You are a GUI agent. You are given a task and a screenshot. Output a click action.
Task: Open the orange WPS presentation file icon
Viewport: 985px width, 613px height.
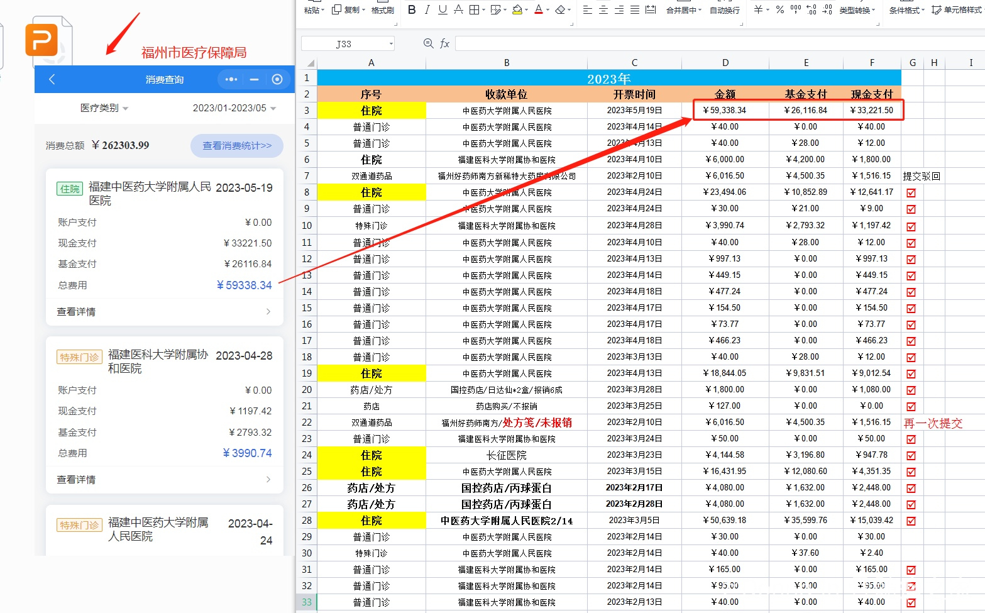(x=42, y=40)
